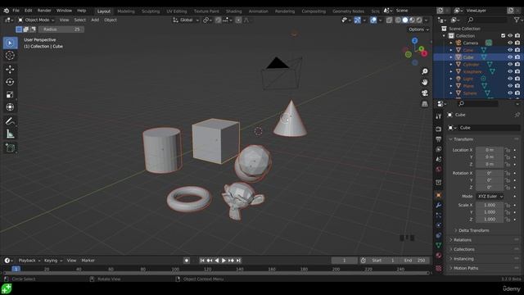Switch perspective/orthographic grid icon
Screen dimensions: 524x295
424,104
